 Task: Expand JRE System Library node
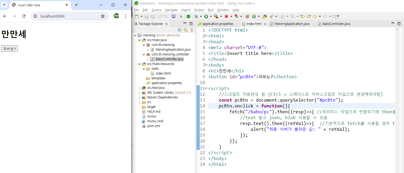coord(140,93)
